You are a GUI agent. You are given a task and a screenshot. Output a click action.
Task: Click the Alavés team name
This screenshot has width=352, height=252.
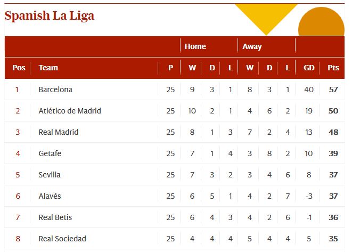click(x=50, y=196)
